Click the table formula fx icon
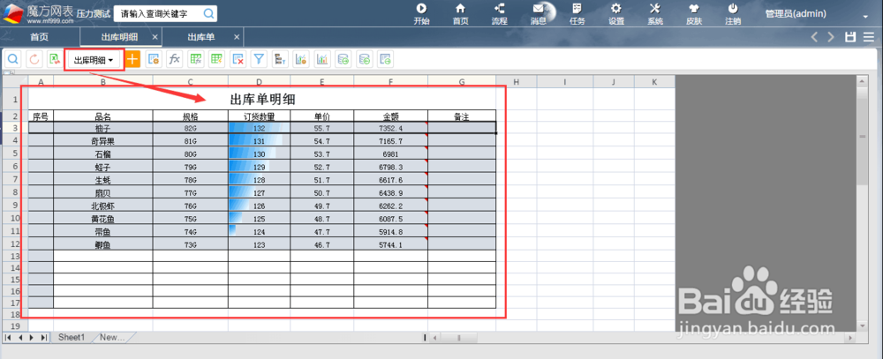 coord(196,59)
